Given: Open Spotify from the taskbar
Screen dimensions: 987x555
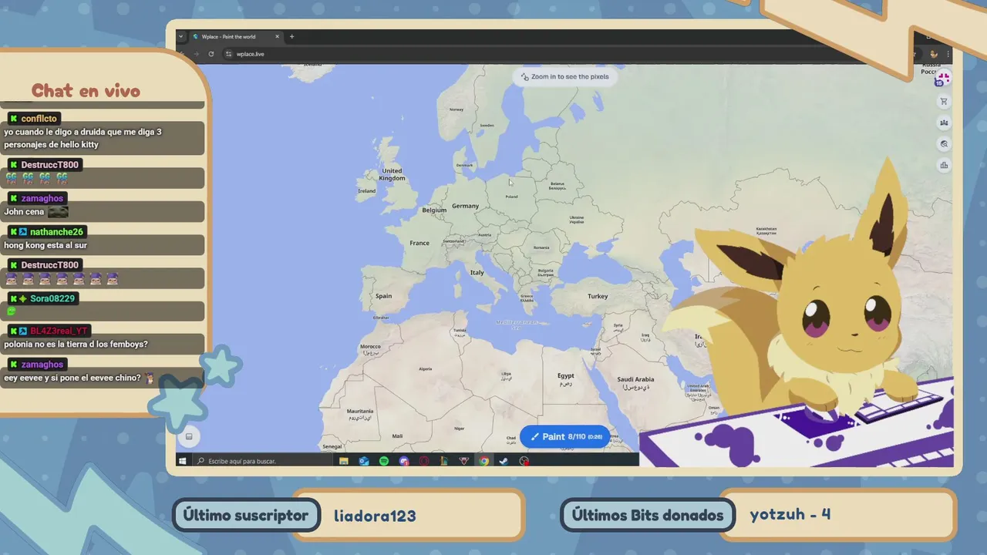Looking at the screenshot, I should pyautogui.click(x=384, y=461).
